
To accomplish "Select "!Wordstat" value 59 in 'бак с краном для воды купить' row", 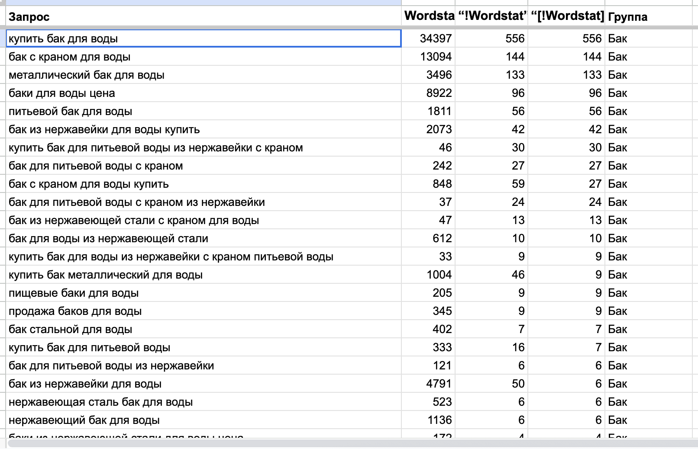I will click(491, 184).
